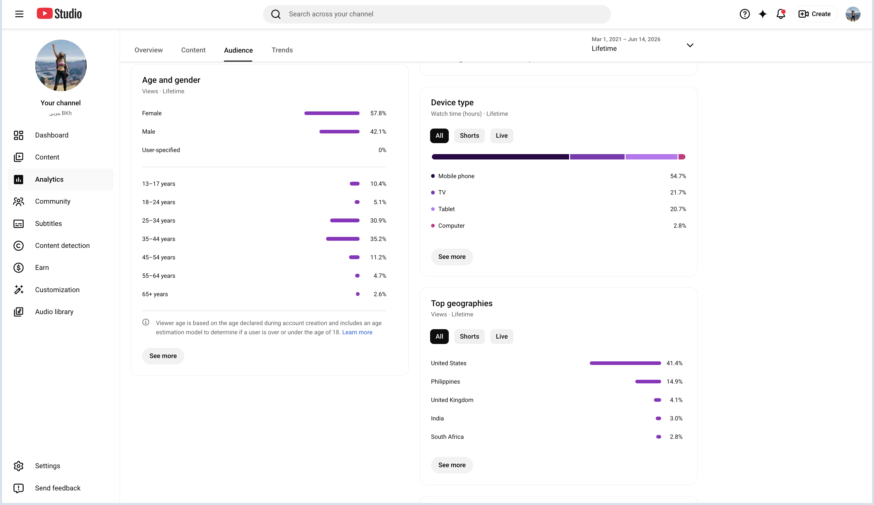
Task: Click the search across your channel field
Action: [437, 14]
